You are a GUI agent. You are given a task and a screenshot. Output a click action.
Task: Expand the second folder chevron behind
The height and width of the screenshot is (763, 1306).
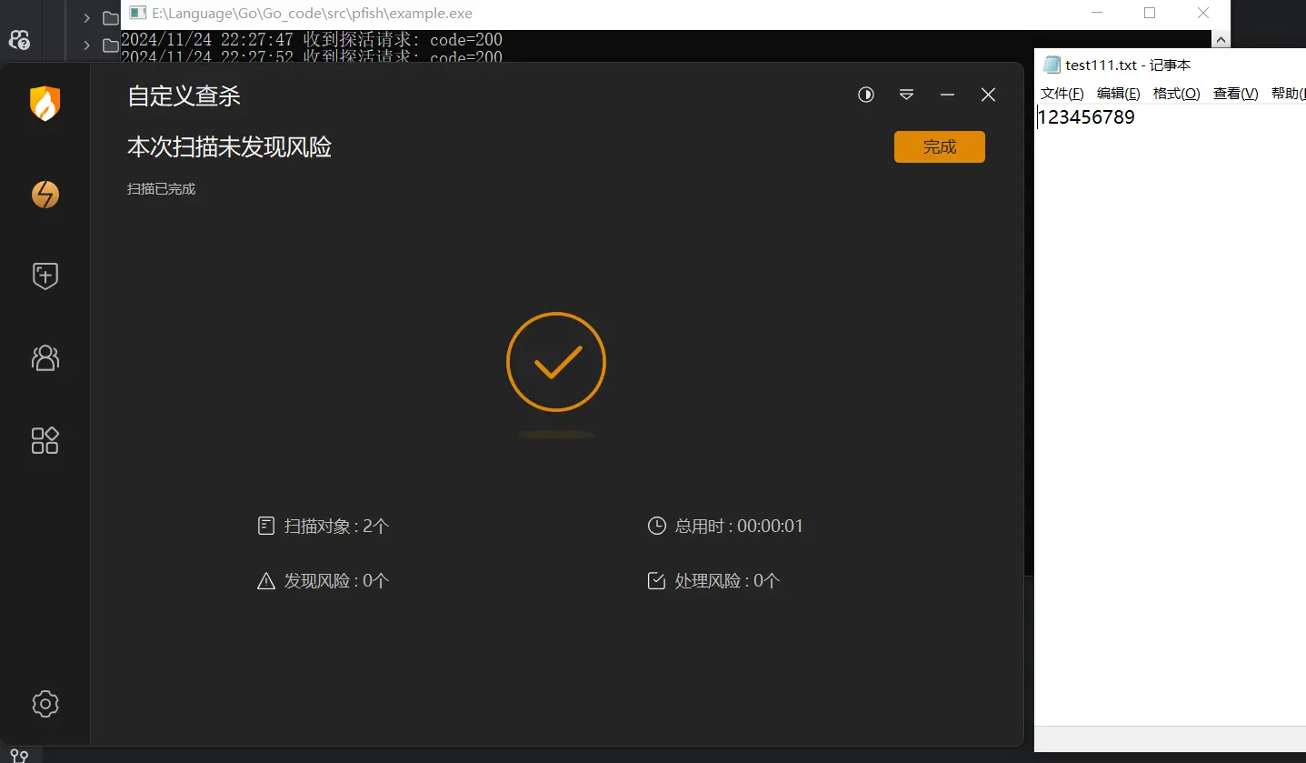[86, 45]
